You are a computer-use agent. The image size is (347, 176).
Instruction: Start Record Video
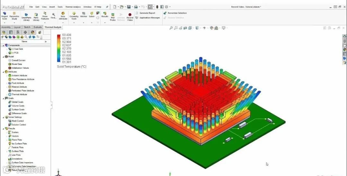tap(130, 17)
